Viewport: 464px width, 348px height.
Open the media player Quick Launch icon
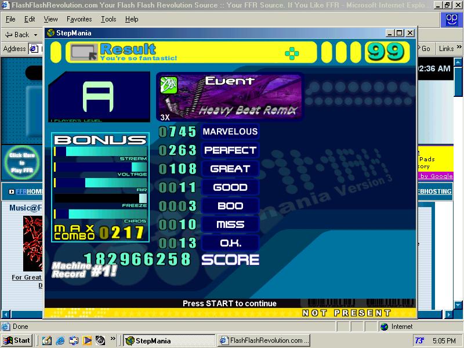tap(87, 340)
